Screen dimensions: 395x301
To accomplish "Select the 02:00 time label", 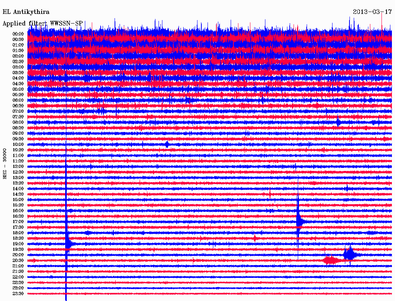I will pos(18,56).
